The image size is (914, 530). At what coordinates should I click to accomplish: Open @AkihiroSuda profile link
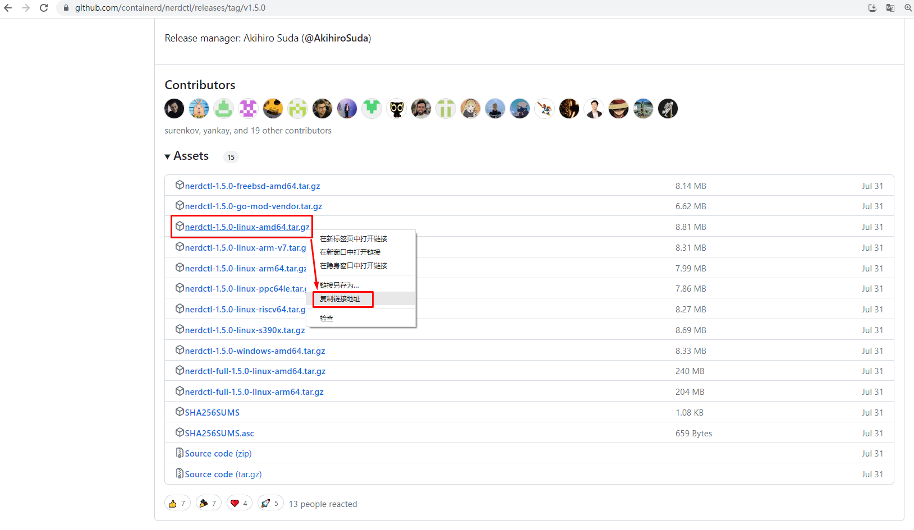[337, 38]
